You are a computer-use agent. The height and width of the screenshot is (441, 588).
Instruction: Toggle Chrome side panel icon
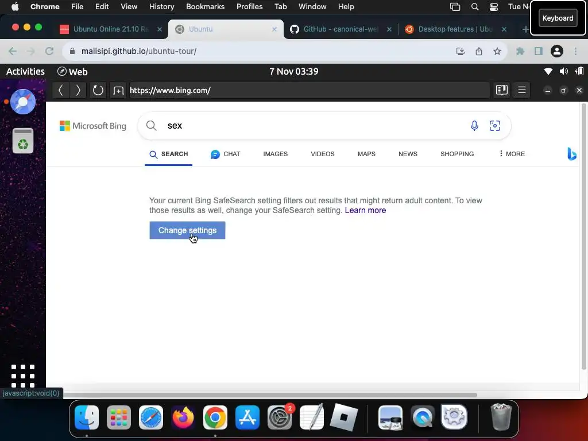(538, 51)
